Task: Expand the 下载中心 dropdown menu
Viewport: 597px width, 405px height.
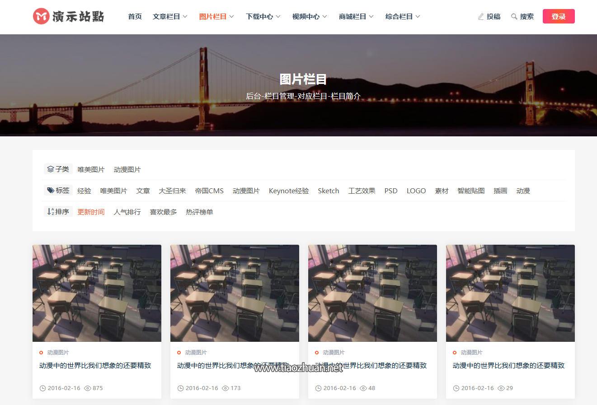Action: click(x=263, y=17)
